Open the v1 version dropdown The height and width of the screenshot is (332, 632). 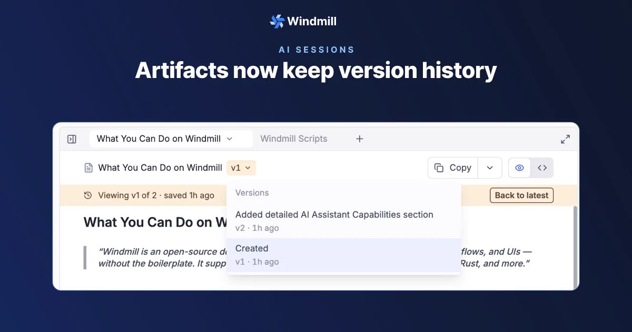point(241,168)
